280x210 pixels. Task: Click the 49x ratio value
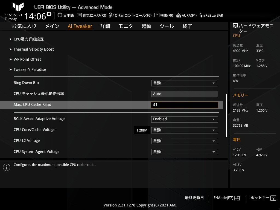pyautogui.click(x=236, y=81)
